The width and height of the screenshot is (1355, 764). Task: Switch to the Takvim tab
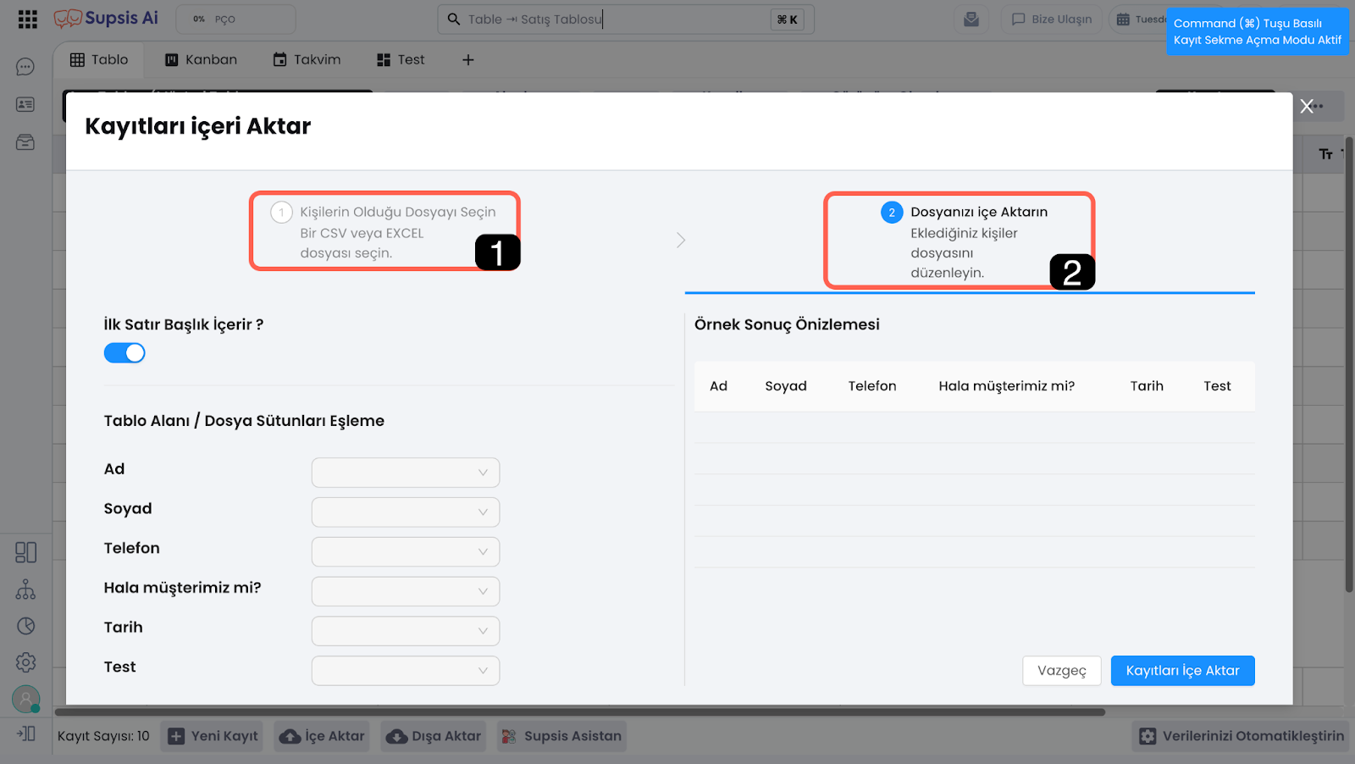307,60
